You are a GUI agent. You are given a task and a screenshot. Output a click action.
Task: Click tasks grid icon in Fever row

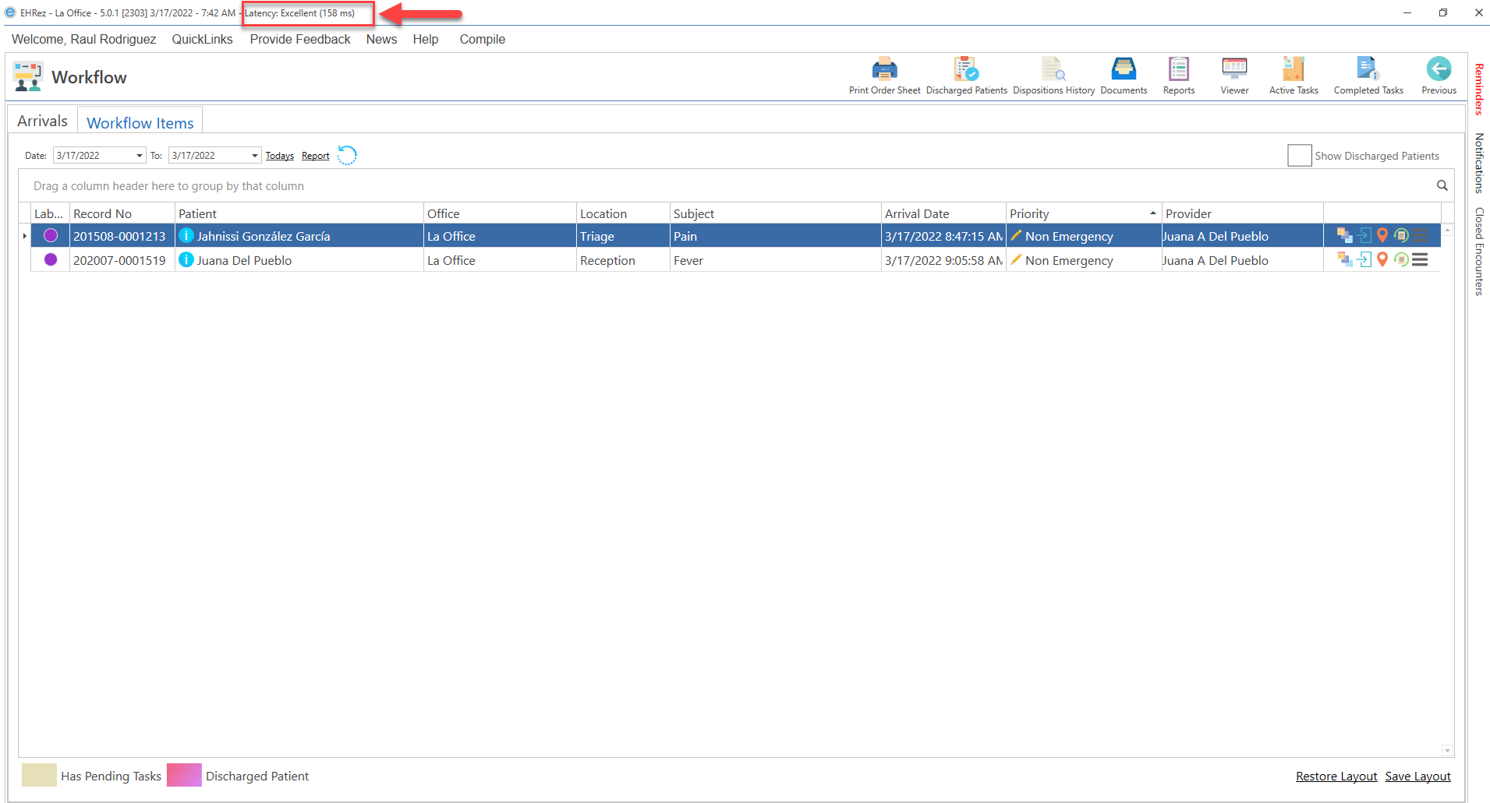click(x=1344, y=259)
